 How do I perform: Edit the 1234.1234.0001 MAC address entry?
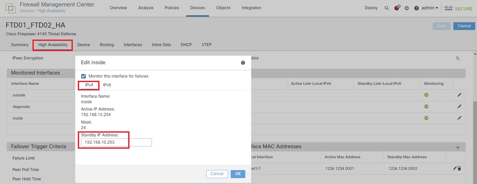(455, 168)
